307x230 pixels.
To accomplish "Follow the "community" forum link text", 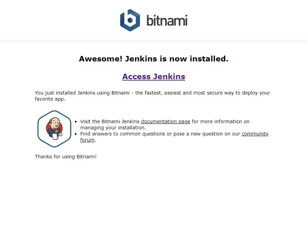I will tap(255, 134).
